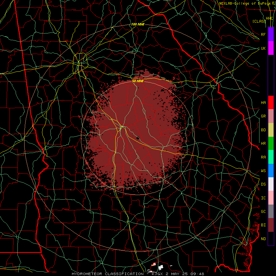Click the IC legend label
Viewport: 276px width, 276px height.
click(263, 198)
